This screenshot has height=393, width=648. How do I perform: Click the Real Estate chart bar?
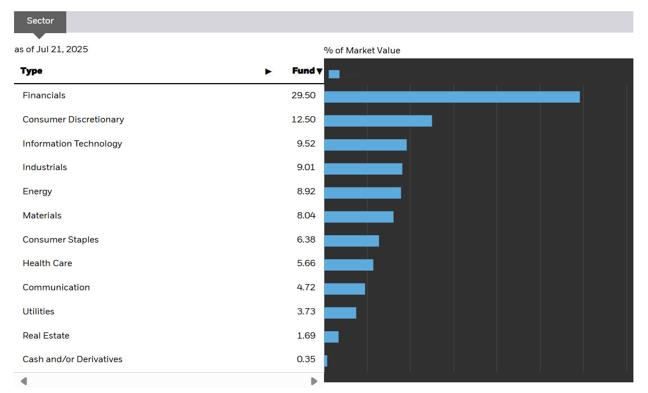pos(331,337)
